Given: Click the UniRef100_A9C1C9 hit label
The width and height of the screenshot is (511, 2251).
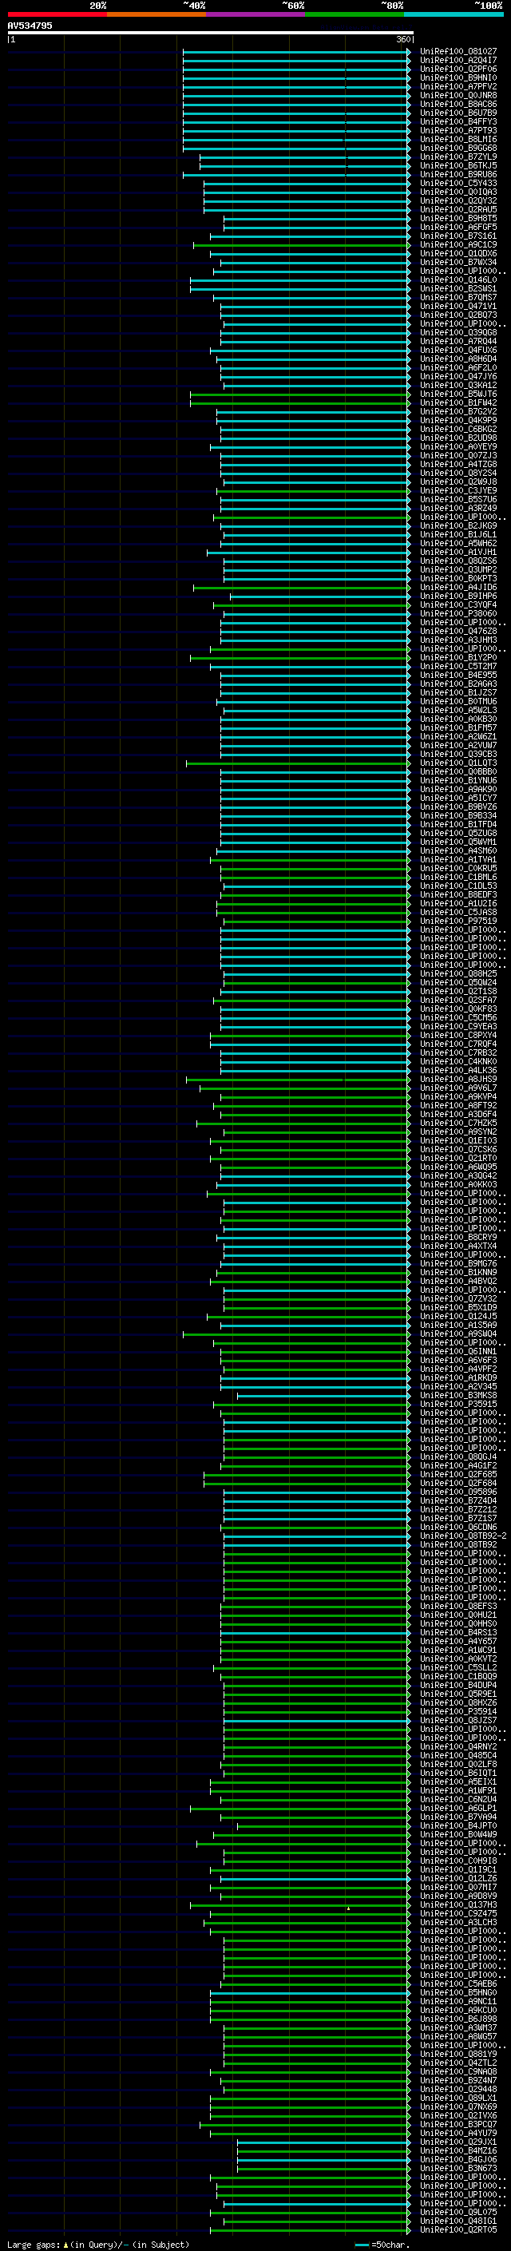Looking at the screenshot, I should tap(458, 244).
